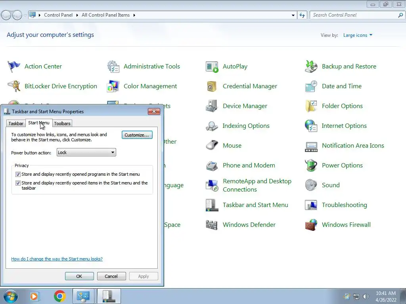Open BitLocker Drive Encryption keys icon
This screenshot has height=304, width=406.
[14, 86]
